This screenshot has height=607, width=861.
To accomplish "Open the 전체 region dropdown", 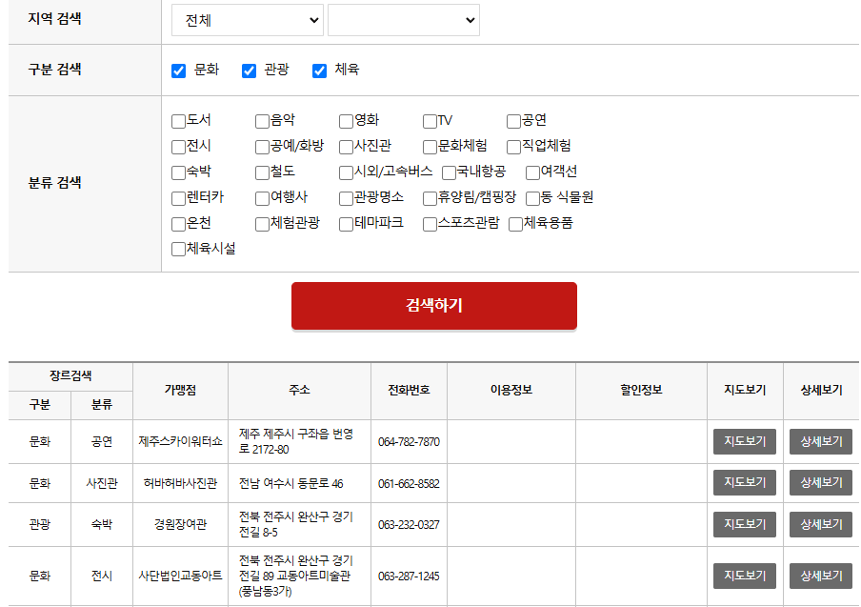I will pos(247,19).
